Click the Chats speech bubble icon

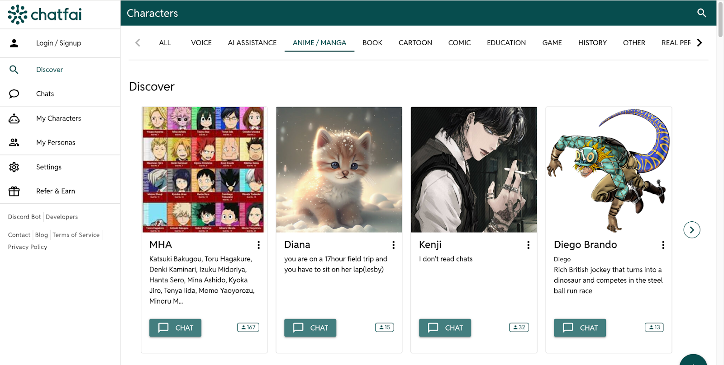click(x=14, y=94)
